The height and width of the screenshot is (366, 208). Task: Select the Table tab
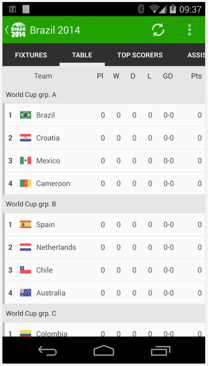[82, 55]
